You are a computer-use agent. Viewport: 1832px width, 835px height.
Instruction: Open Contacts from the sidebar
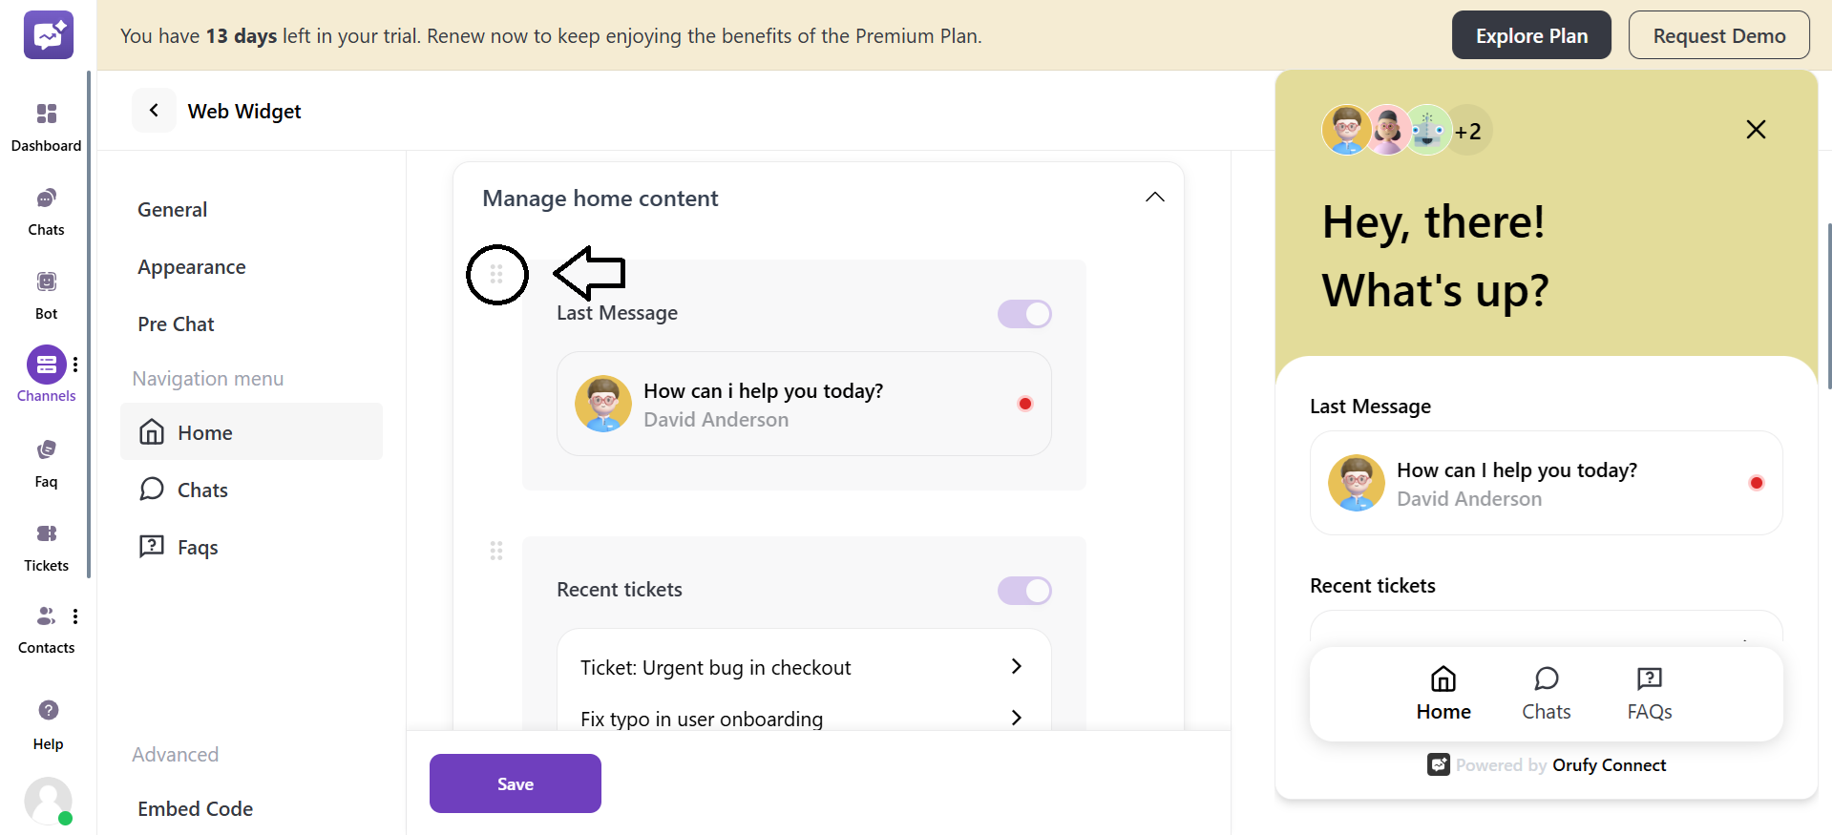pyautogui.click(x=46, y=625)
